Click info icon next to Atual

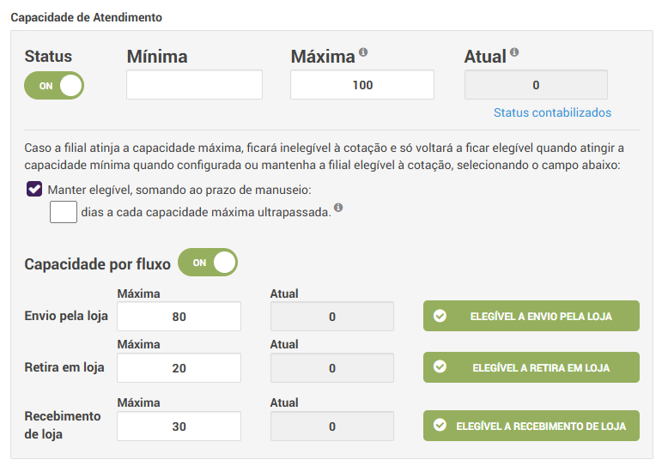tap(514, 52)
